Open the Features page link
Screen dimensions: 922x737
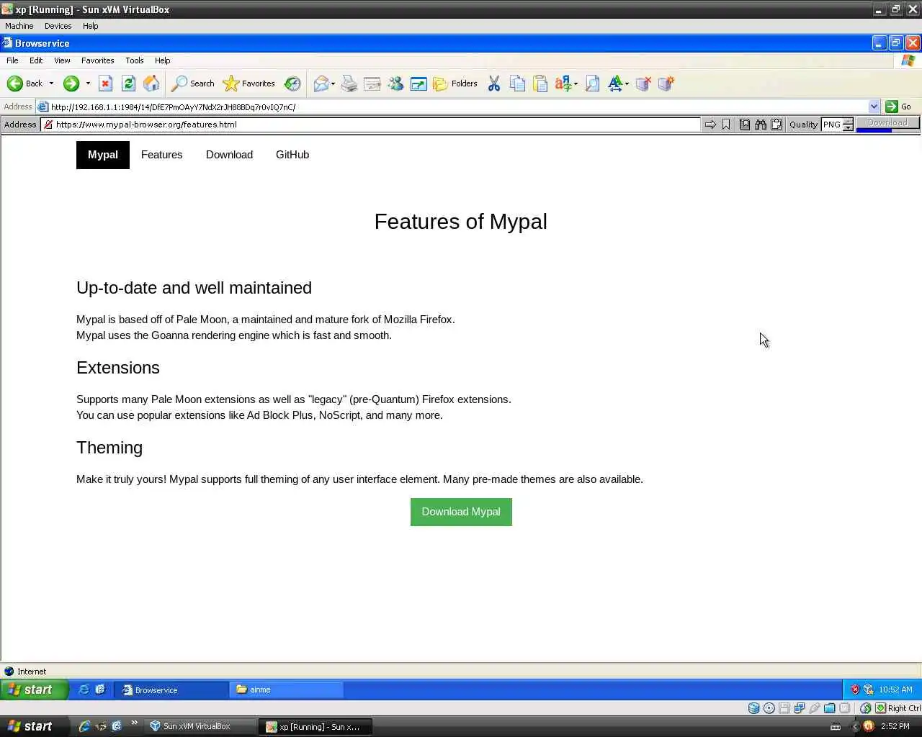coord(161,155)
